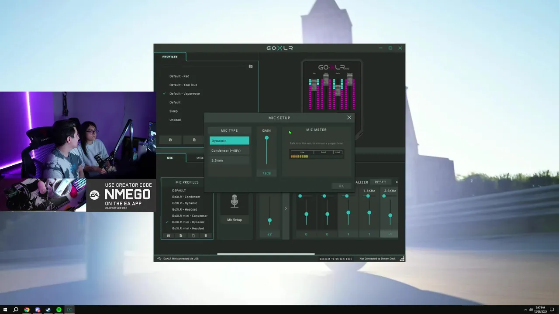Select the GoXLR - Dynamic mic profile
This screenshot has width=559, height=314.
coord(185,203)
